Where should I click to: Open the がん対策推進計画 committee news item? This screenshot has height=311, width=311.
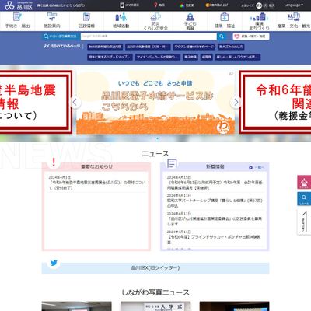pos(215,221)
